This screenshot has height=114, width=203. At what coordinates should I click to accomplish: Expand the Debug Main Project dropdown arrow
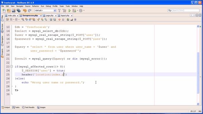point(77,10)
